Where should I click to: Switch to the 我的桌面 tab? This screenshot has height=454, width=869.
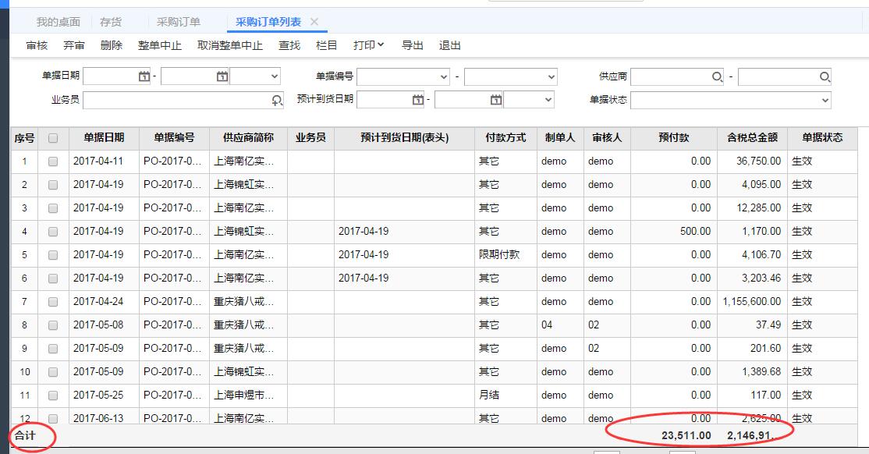[58, 22]
